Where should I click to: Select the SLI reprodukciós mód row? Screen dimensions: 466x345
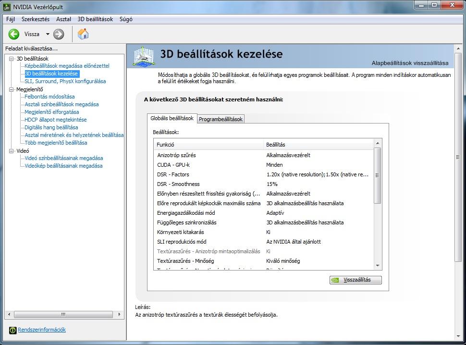(x=264, y=242)
